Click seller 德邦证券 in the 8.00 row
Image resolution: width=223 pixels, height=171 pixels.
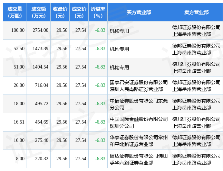click(196, 159)
